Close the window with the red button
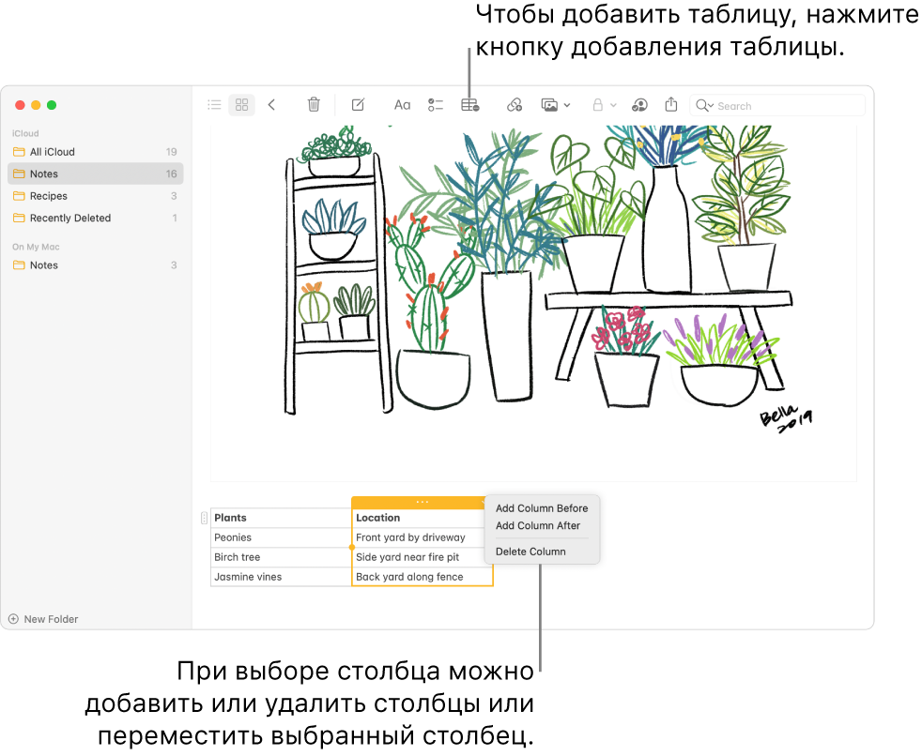The width and height of the screenshot is (922, 756). click(20, 105)
